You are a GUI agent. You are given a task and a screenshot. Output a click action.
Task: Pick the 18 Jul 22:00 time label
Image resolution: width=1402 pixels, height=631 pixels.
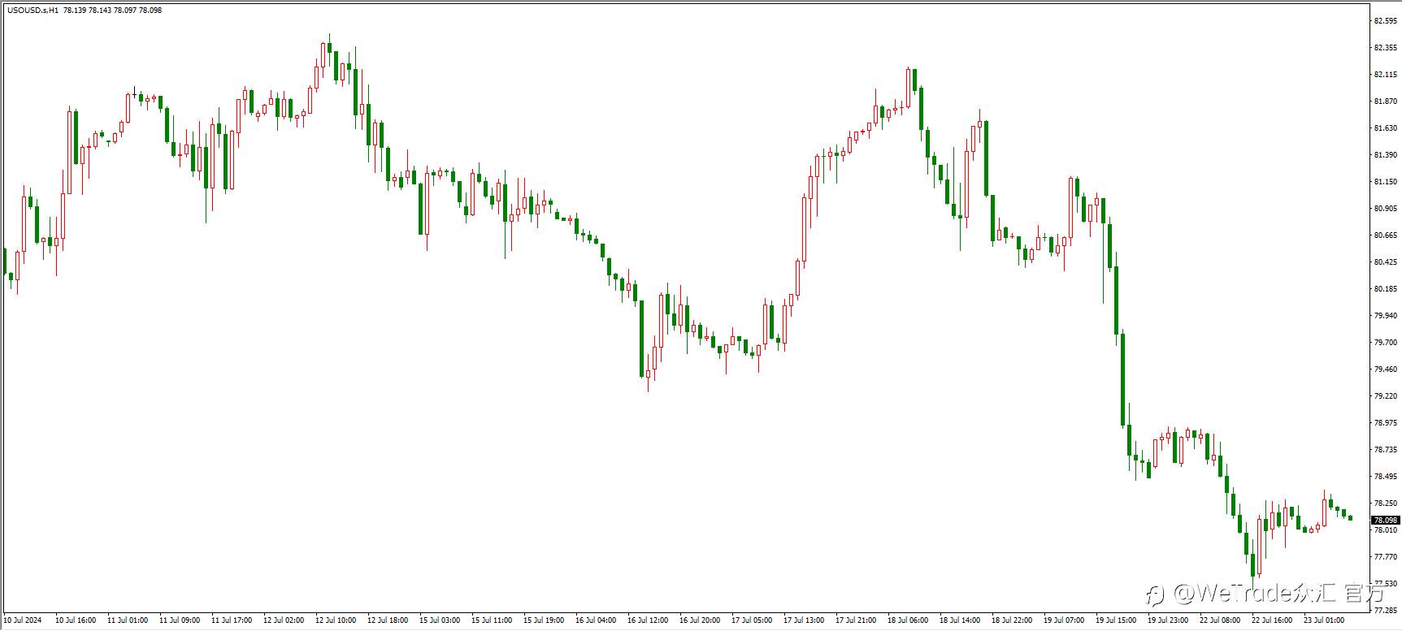[x=1012, y=620]
